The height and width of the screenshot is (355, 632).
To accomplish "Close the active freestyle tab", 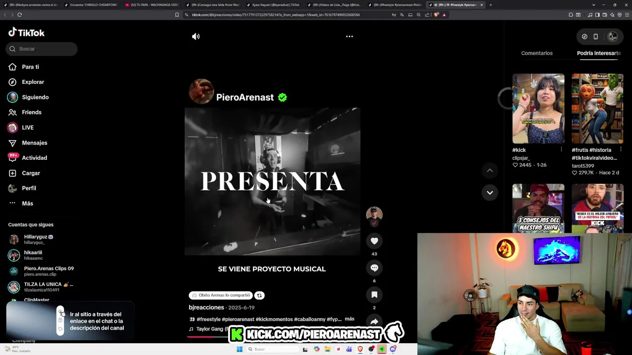I will (x=481, y=5).
